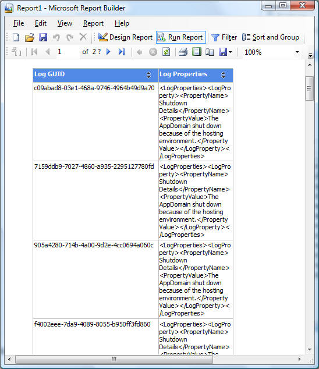Click vertical scrollbar up arrow
The image size is (319, 369).
click(x=310, y=65)
